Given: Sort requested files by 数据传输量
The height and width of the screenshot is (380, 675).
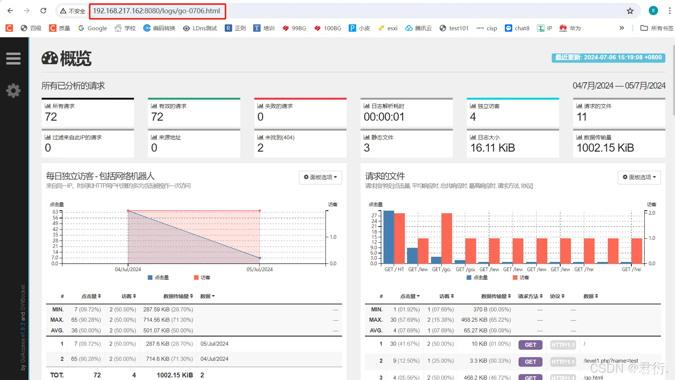Looking at the screenshot, I should pyautogui.click(x=496, y=296).
